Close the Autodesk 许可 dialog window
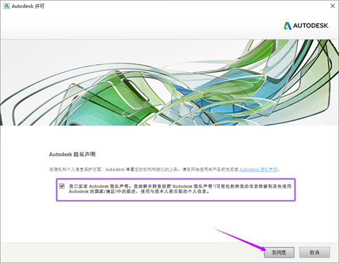 coord(333,6)
